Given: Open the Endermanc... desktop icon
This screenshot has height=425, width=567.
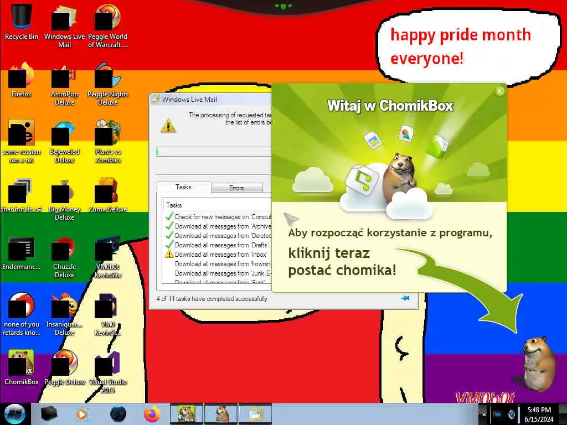Looking at the screenshot, I should pos(22,253).
